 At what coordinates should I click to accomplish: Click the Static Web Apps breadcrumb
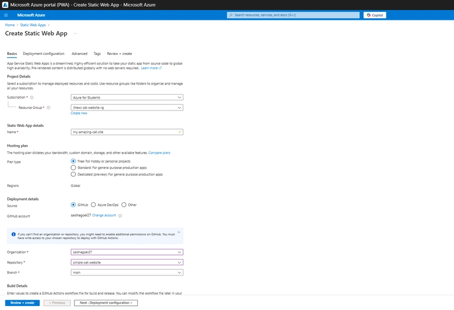(33, 25)
